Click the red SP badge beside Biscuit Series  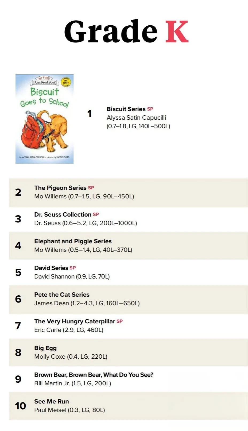150,109
